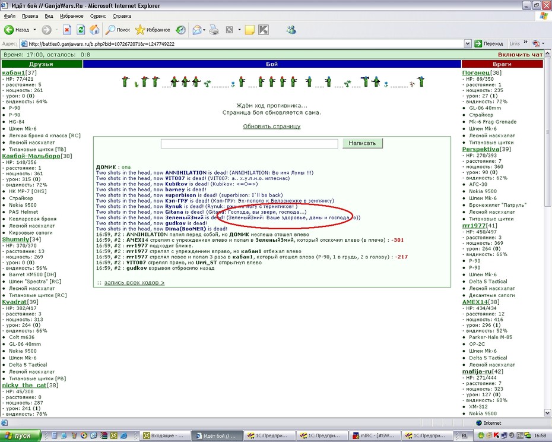Screen dimensions: 552x442
Task: Click the Print icon in toolbar
Action: pos(214,30)
